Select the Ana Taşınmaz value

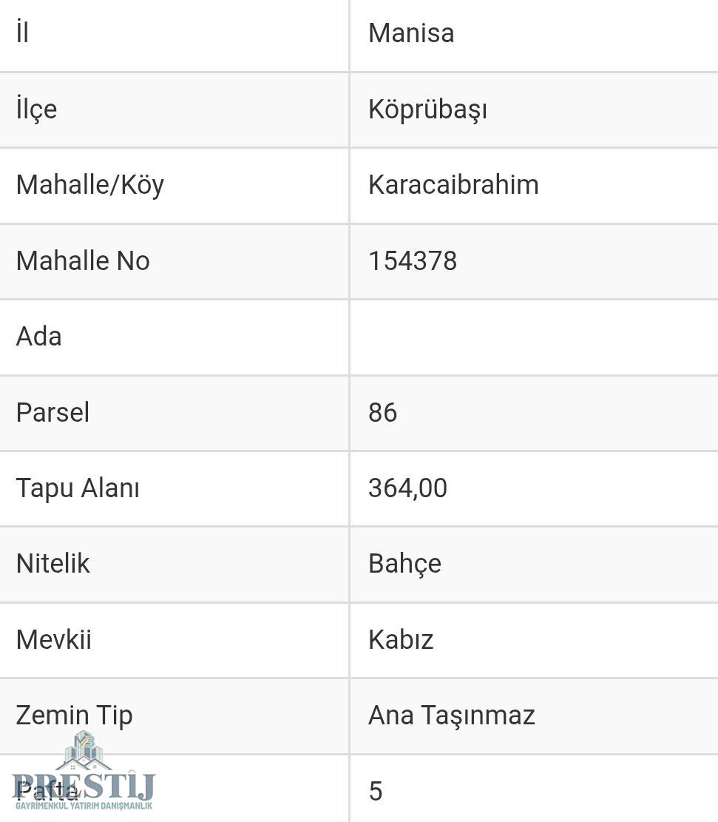451,715
